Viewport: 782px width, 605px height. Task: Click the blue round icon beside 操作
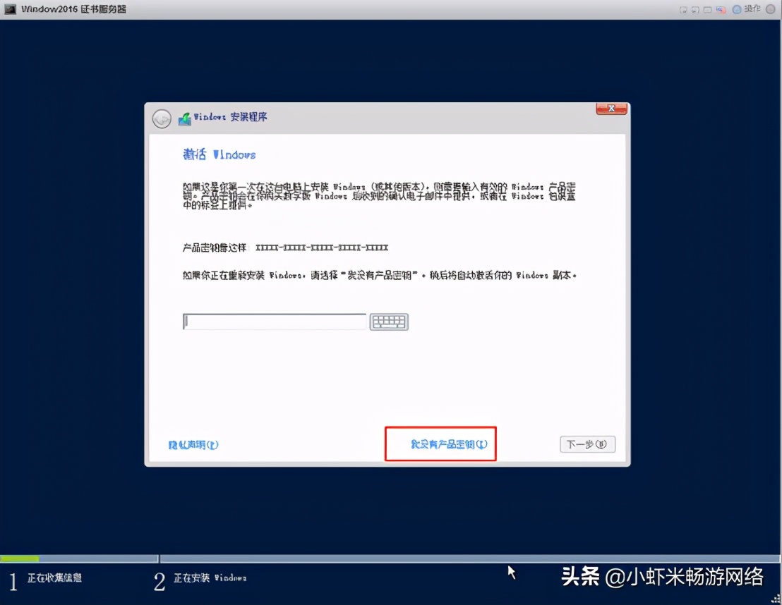[x=737, y=9]
